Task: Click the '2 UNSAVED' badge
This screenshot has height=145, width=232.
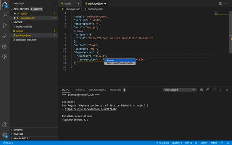Action: pyautogui.click(x=37, y=9)
